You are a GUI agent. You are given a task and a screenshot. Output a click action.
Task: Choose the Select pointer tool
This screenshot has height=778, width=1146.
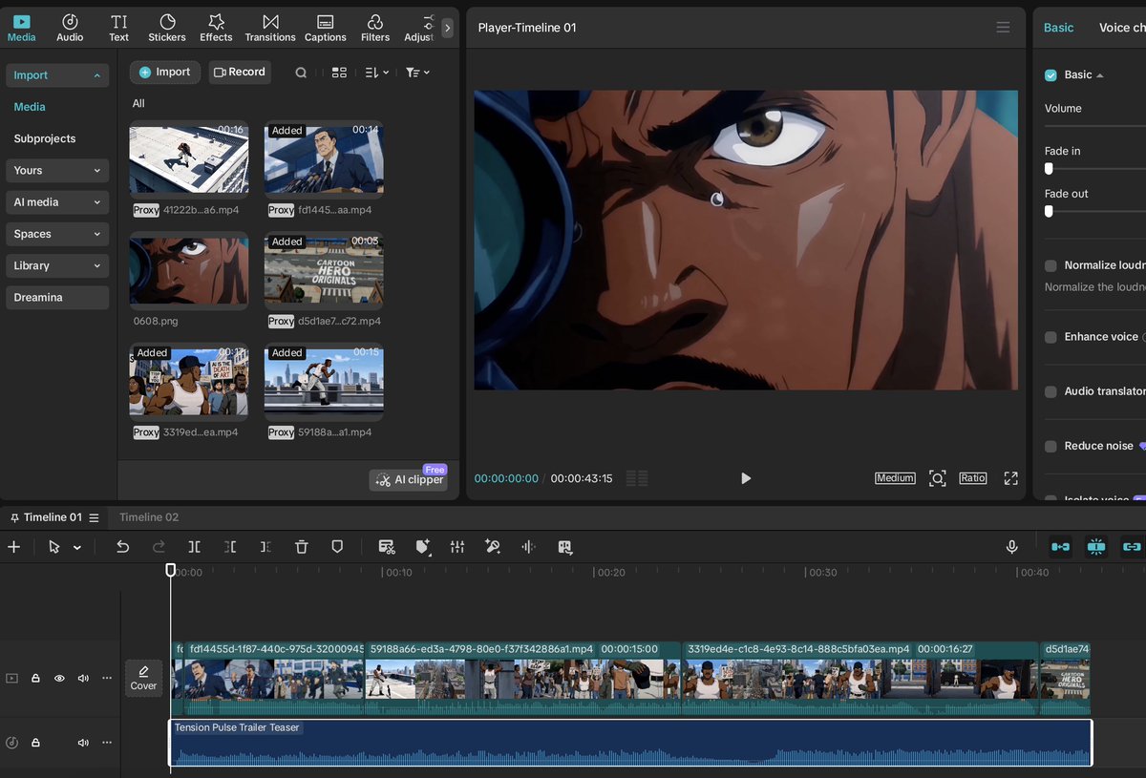pyautogui.click(x=54, y=547)
